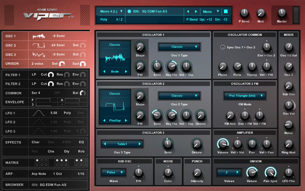Toggle the Rvb reverb effect
The width and height of the screenshot is (305, 191).
pyautogui.click(x=81, y=151)
